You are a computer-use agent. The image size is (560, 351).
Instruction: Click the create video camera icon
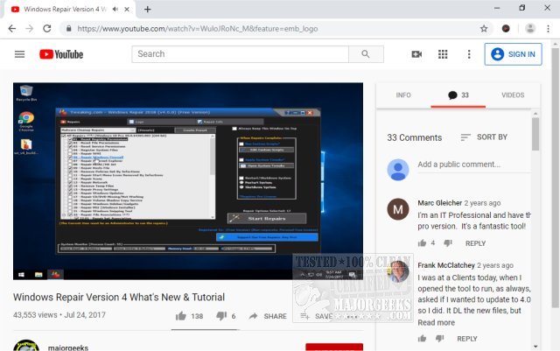coord(416,54)
